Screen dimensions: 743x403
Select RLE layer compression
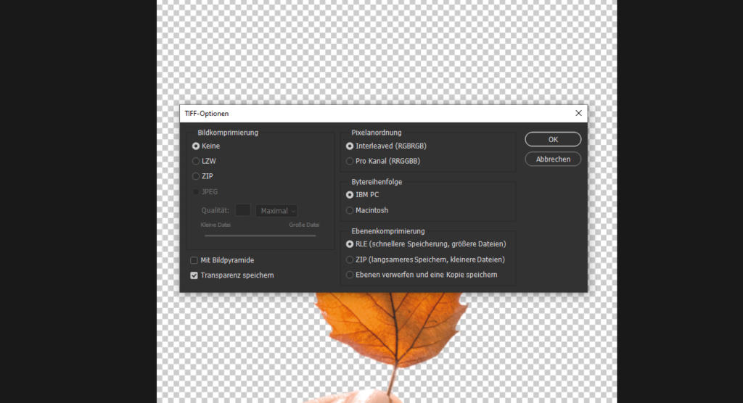(350, 244)
